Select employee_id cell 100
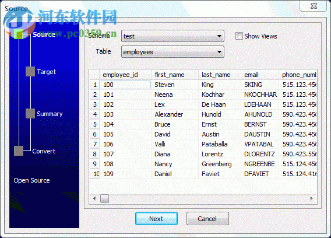Viewport: 331px width, 238px height. (x=125, y=85)
